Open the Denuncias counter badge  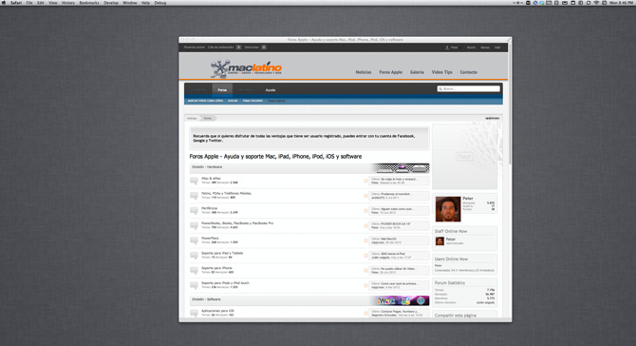pyautogui.click(x=264, y=48)
